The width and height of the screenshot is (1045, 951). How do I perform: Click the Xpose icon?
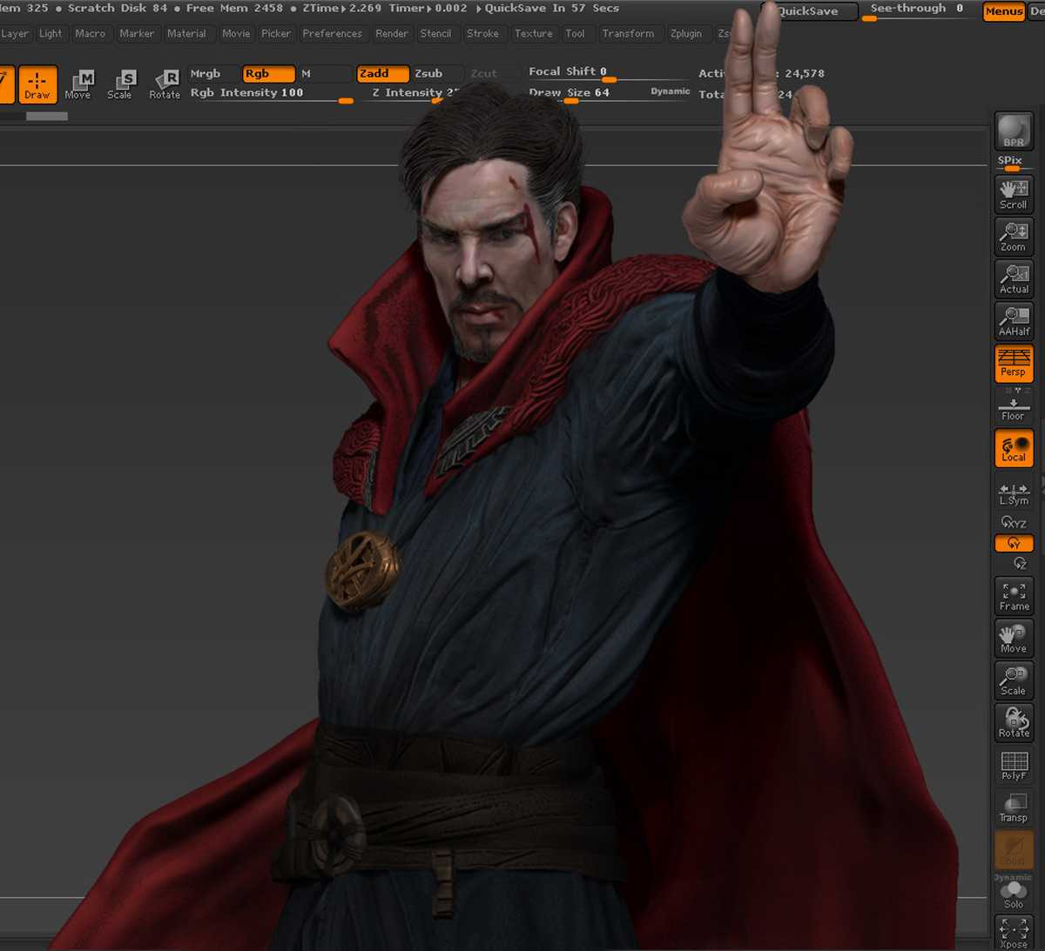[1014, 933]
